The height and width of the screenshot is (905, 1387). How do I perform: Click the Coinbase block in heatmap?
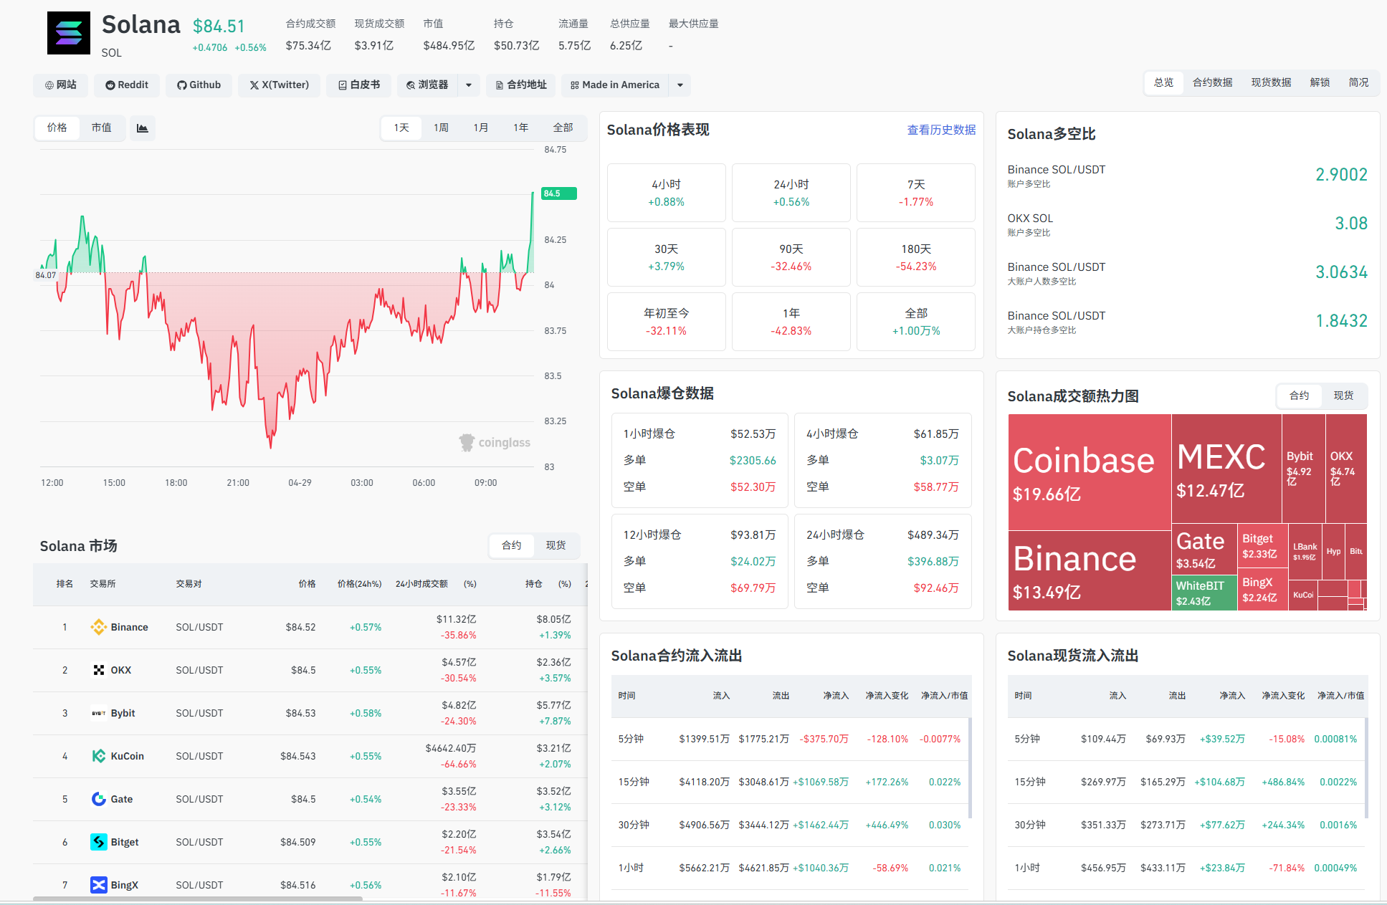point(1089,471)
